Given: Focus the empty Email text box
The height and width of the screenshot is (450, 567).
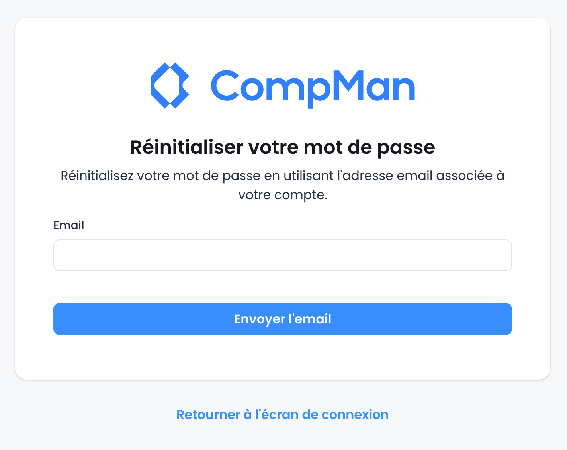Looking at the screenshot, I should [x=282, y=255].
